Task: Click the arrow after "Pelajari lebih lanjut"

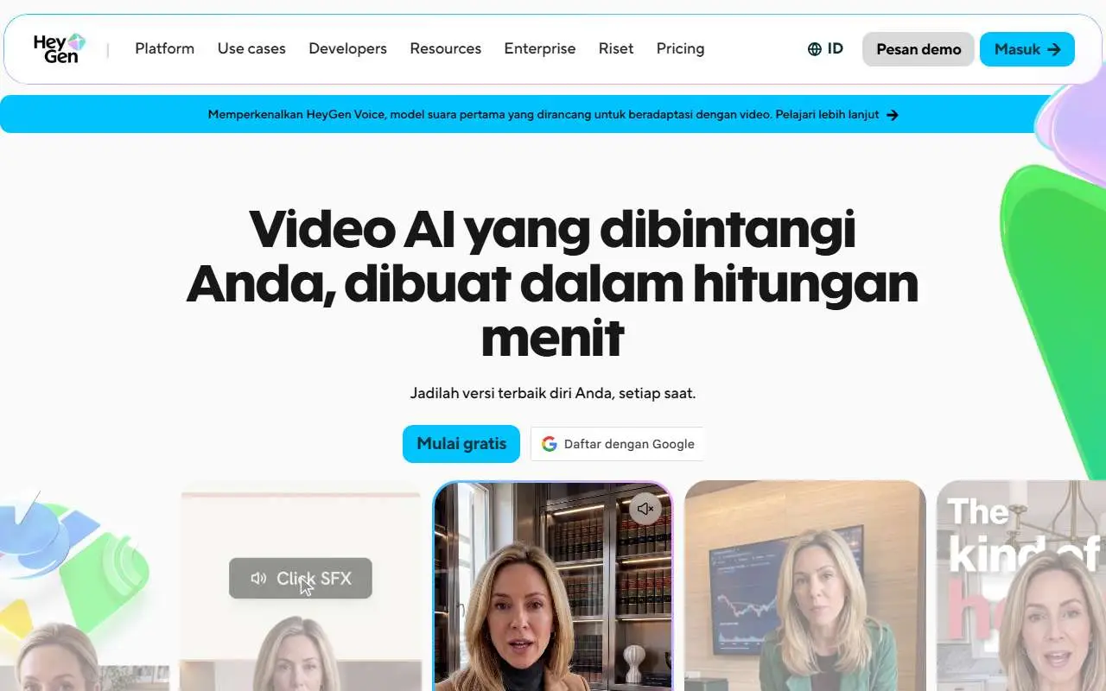Action: (893, 114)
